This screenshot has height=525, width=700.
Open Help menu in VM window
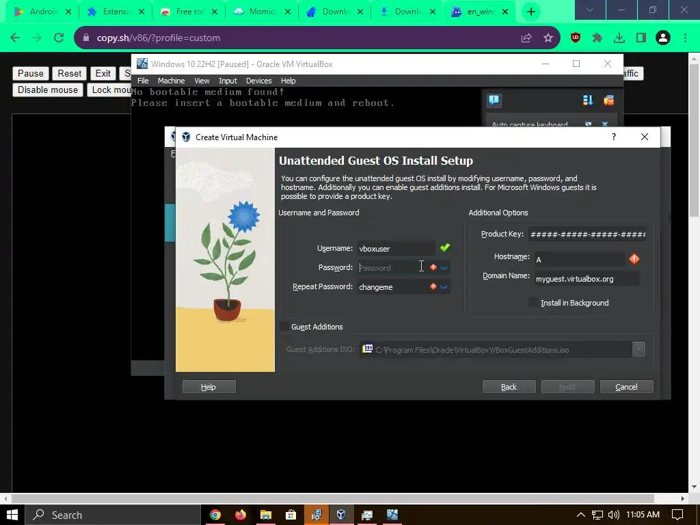click(x=288, y=81)
